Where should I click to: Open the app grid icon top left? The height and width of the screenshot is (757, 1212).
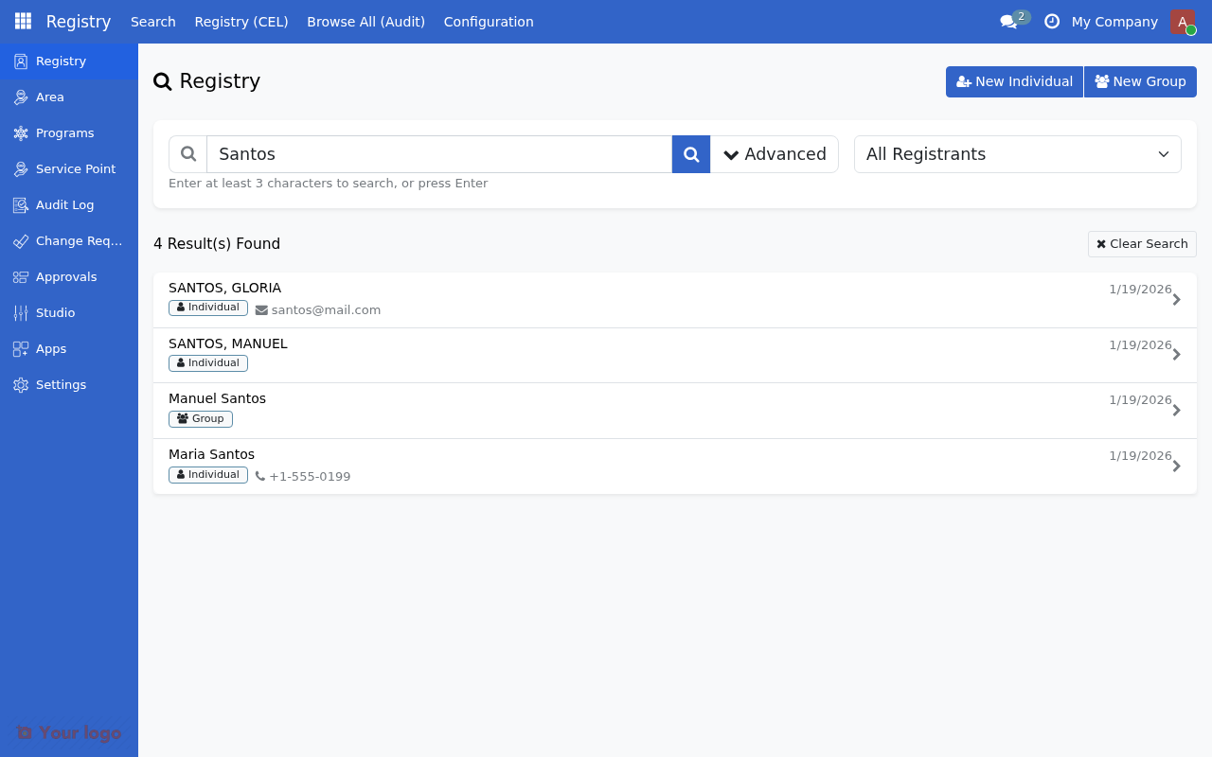[22, 21]
